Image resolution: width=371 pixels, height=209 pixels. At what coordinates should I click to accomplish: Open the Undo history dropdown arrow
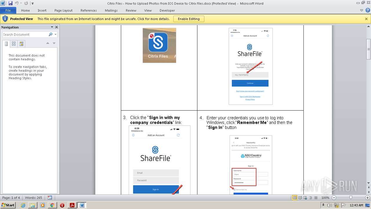(21, 3)
